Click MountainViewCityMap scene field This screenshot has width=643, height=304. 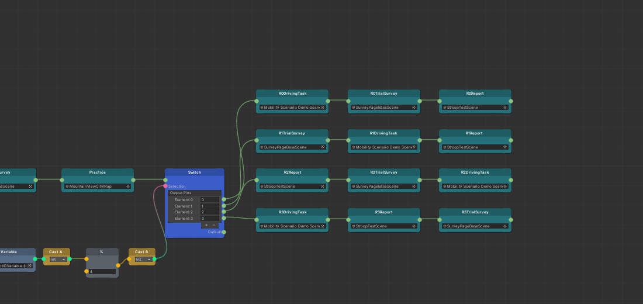[x=98, y=186]
